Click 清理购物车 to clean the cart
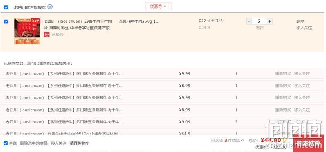This screenshot has width=326, height=152. 79,143
